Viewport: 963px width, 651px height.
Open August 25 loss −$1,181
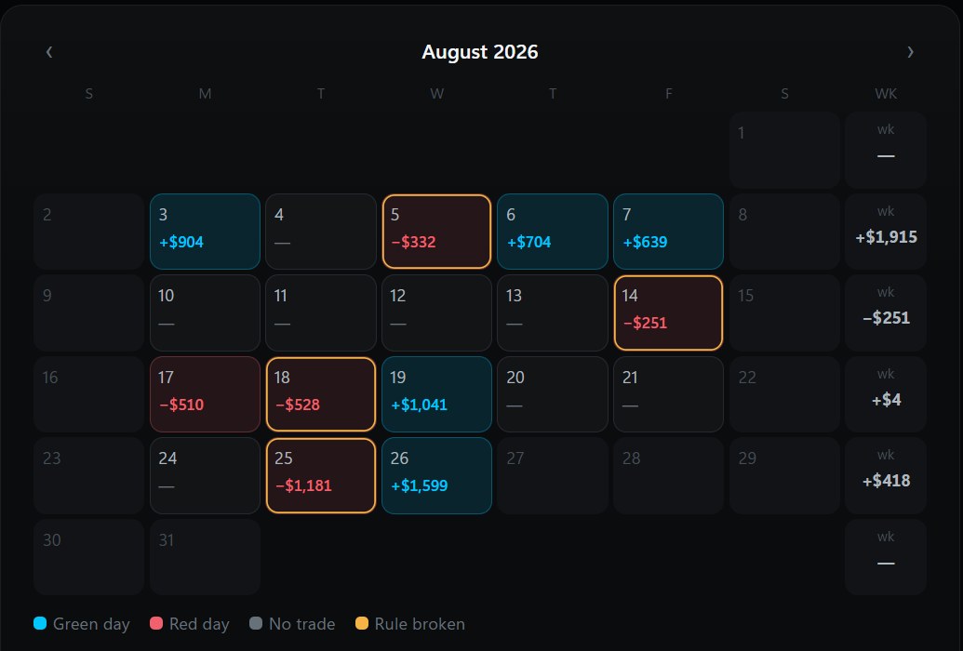coord(321,475)
